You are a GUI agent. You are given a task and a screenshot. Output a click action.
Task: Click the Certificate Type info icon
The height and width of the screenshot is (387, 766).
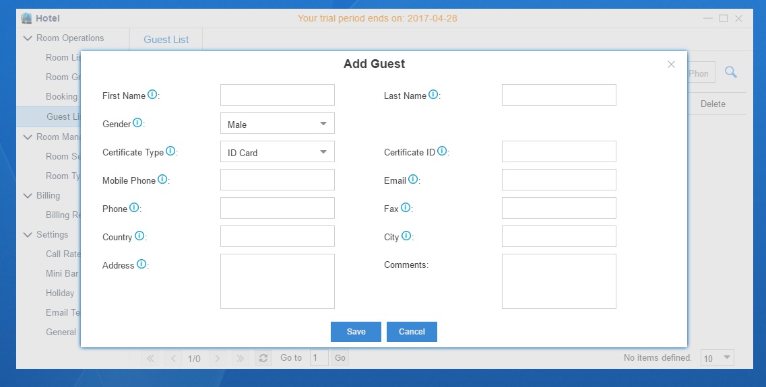coord(170,151)
